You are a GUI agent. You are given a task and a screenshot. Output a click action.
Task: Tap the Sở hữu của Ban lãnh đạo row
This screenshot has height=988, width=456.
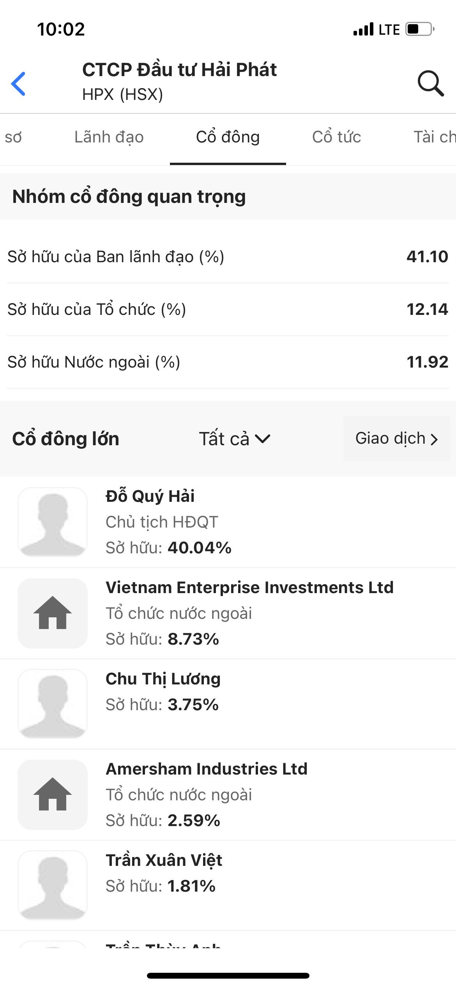click(228, 257)
